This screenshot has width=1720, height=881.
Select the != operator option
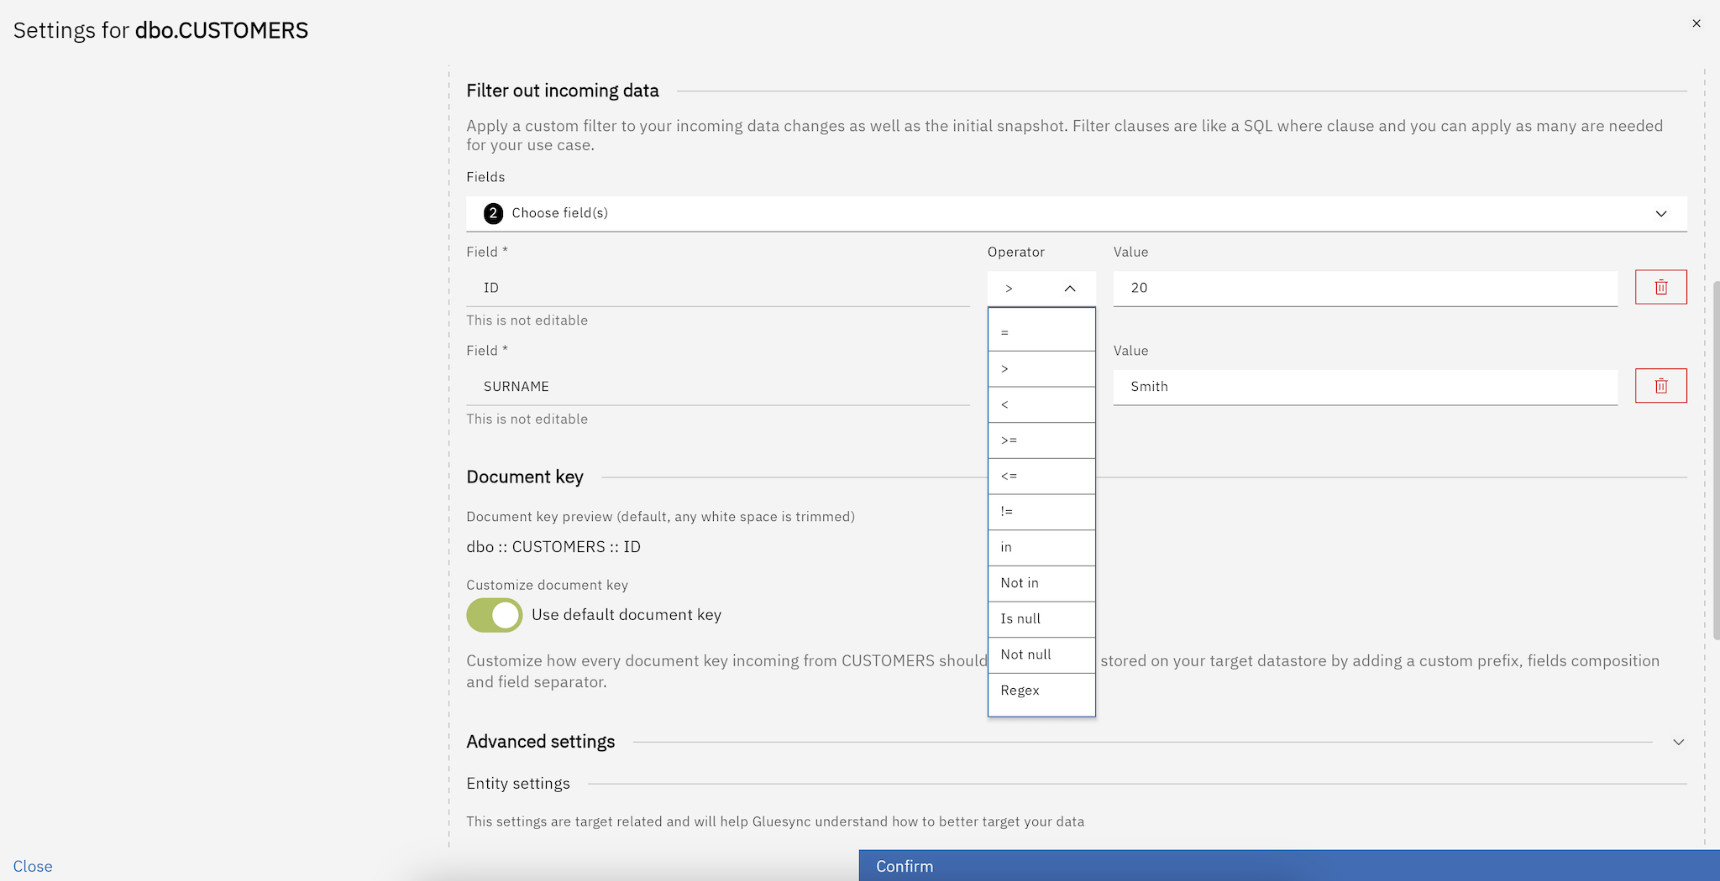(1041, 512)
